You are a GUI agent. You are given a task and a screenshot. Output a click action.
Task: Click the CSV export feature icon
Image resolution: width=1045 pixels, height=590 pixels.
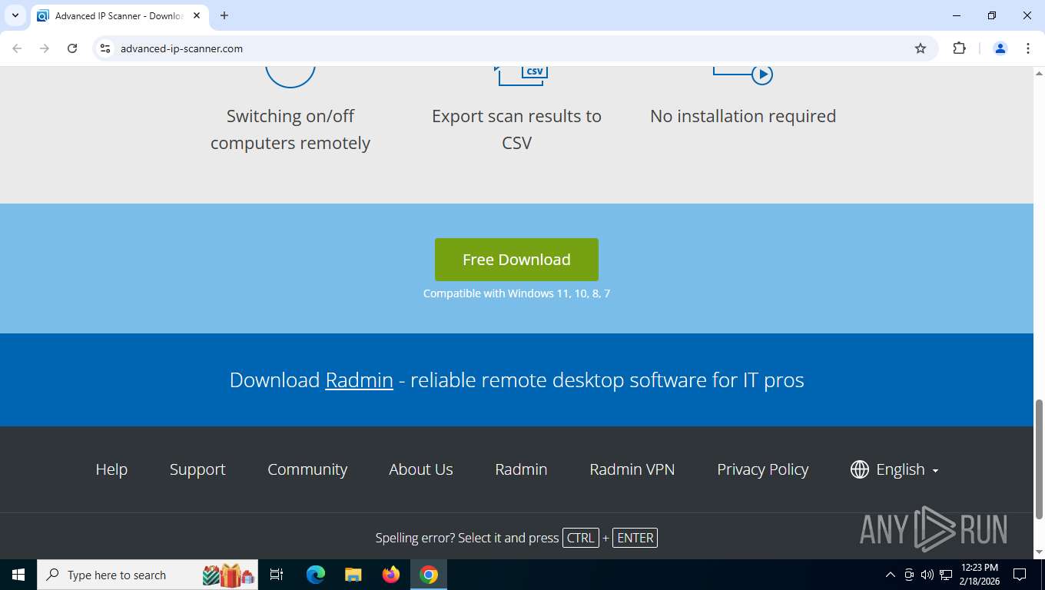522,75
